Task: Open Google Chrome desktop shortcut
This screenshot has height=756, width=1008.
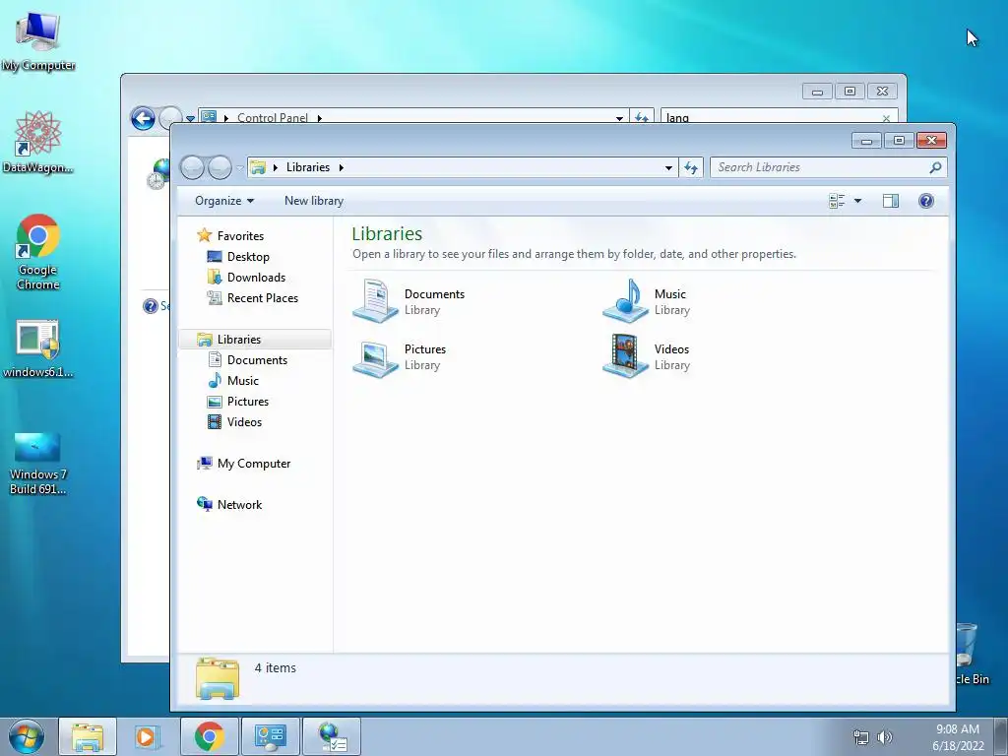Action: [38, 251]
